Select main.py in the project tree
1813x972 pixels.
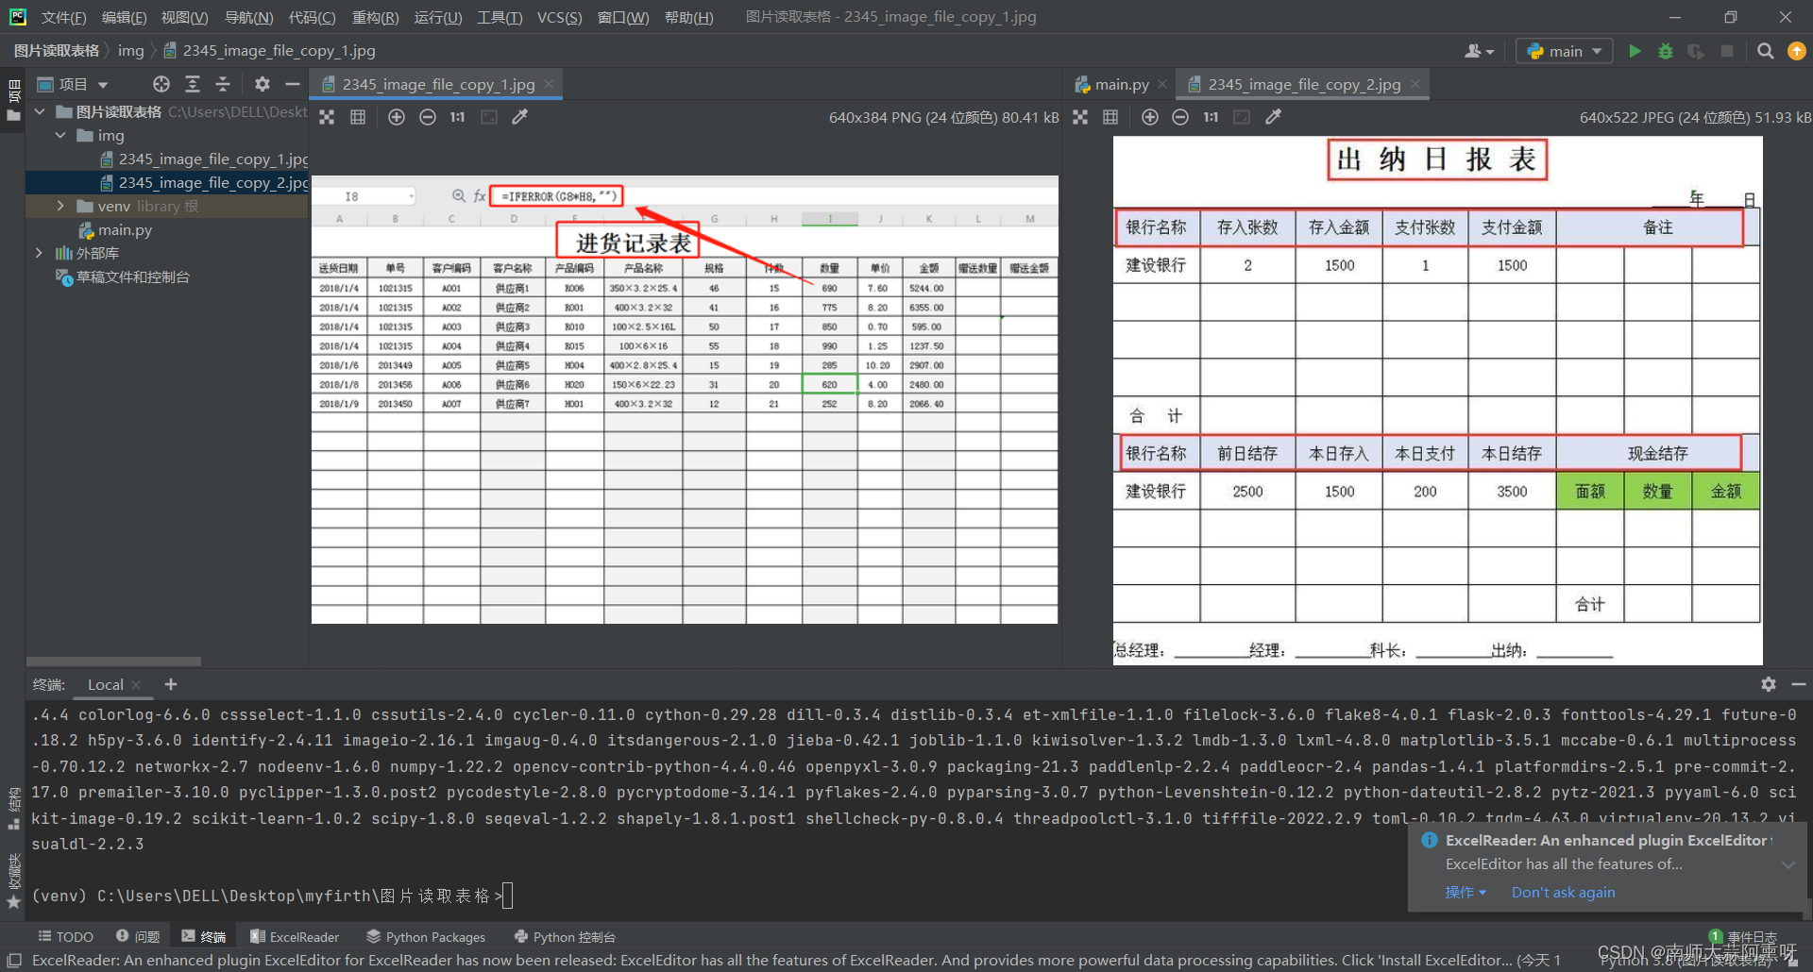[126, 229]
